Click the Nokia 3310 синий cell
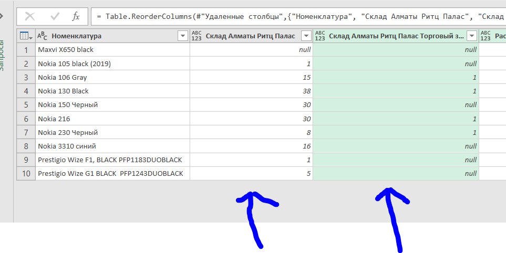Viewport: 506px width, 253px height. (112, 146)
